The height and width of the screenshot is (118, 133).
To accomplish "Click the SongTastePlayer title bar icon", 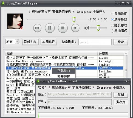I will pyautogui.click(x=3, y=3).
